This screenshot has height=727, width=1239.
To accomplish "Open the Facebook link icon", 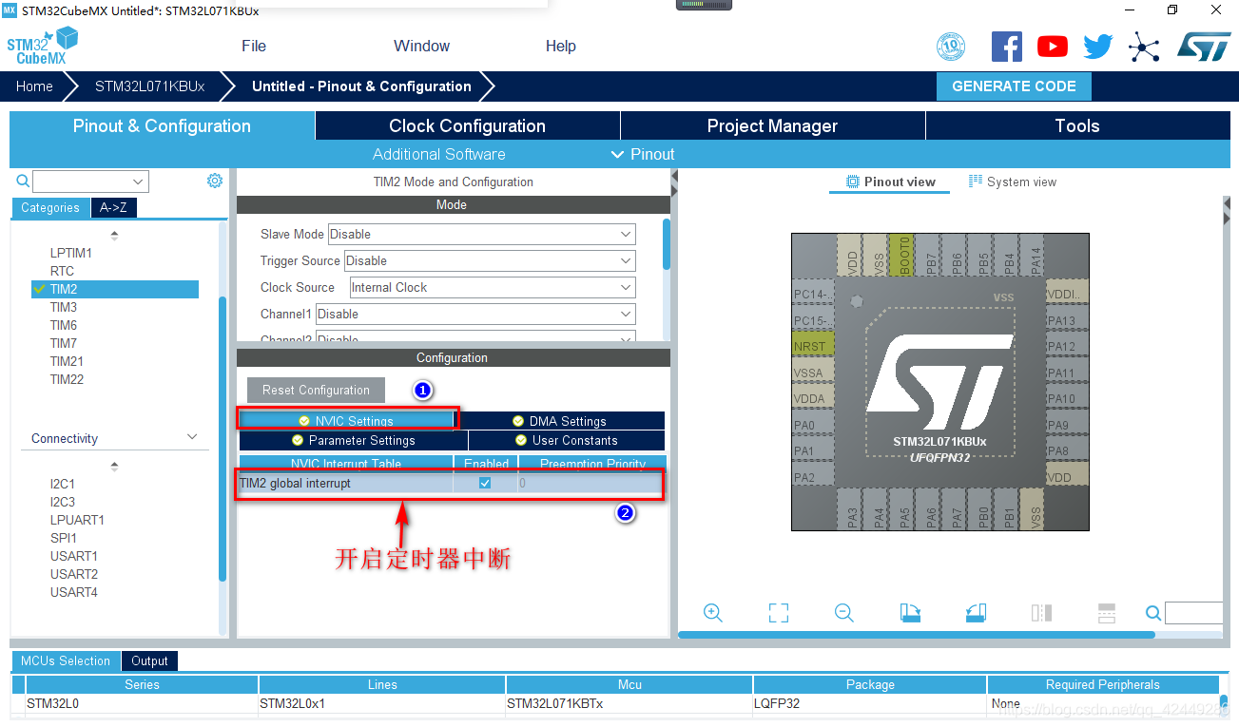I will (1007, 46).
